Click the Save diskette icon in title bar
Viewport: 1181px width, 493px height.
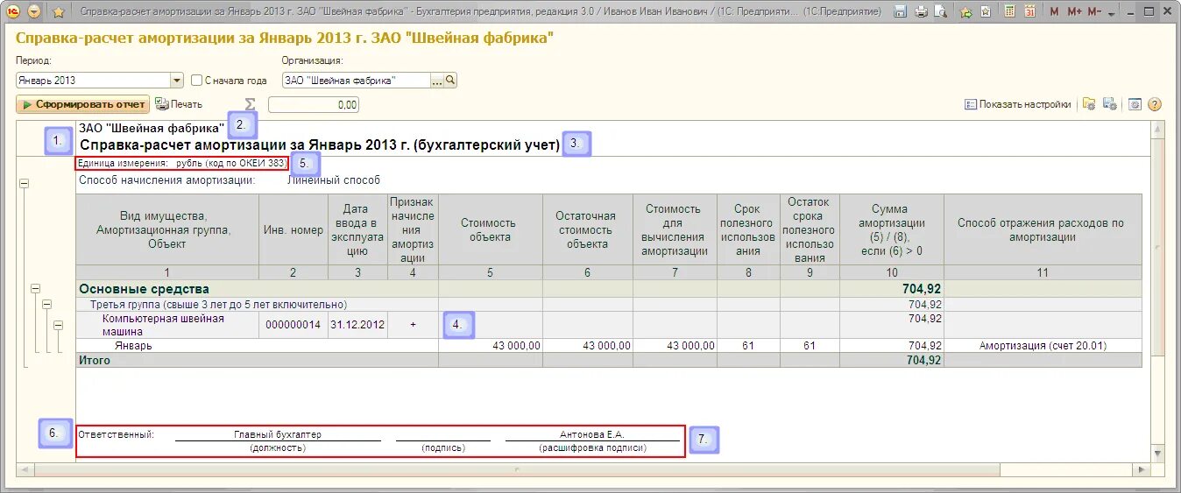tap(900, 11)
